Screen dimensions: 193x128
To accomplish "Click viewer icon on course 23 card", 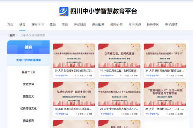I will (x=75, y=75).
